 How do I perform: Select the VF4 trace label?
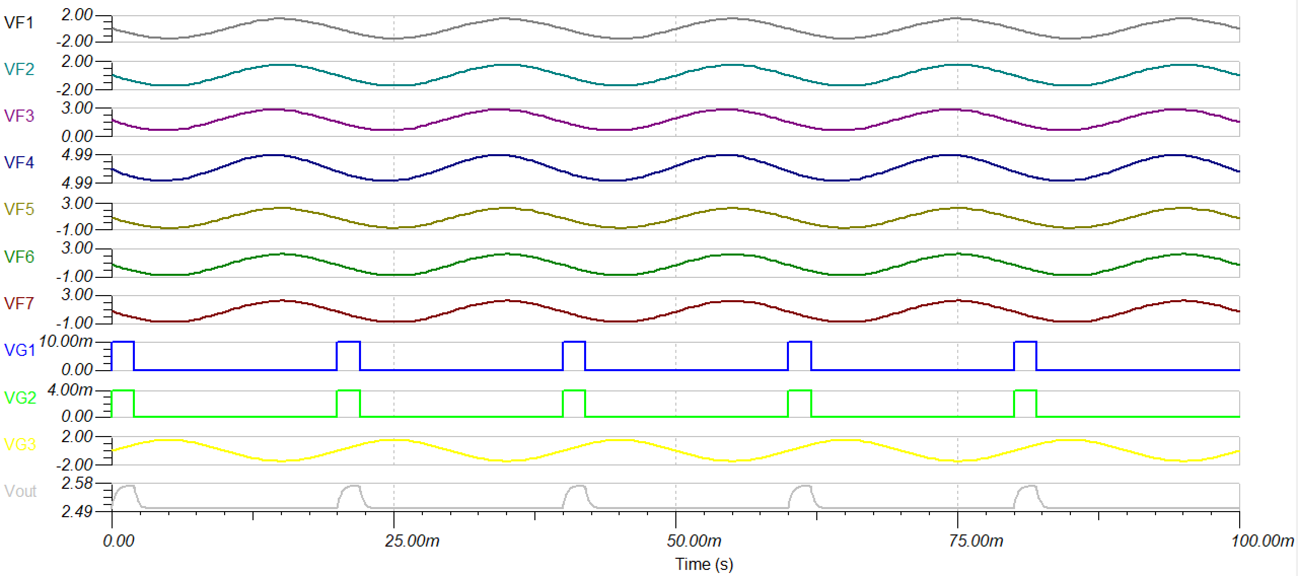[x=19, y=162]
